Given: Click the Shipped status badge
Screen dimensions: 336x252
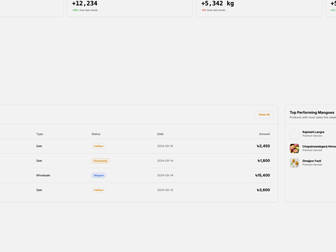Looking at the screenshot, I should 98,175.
